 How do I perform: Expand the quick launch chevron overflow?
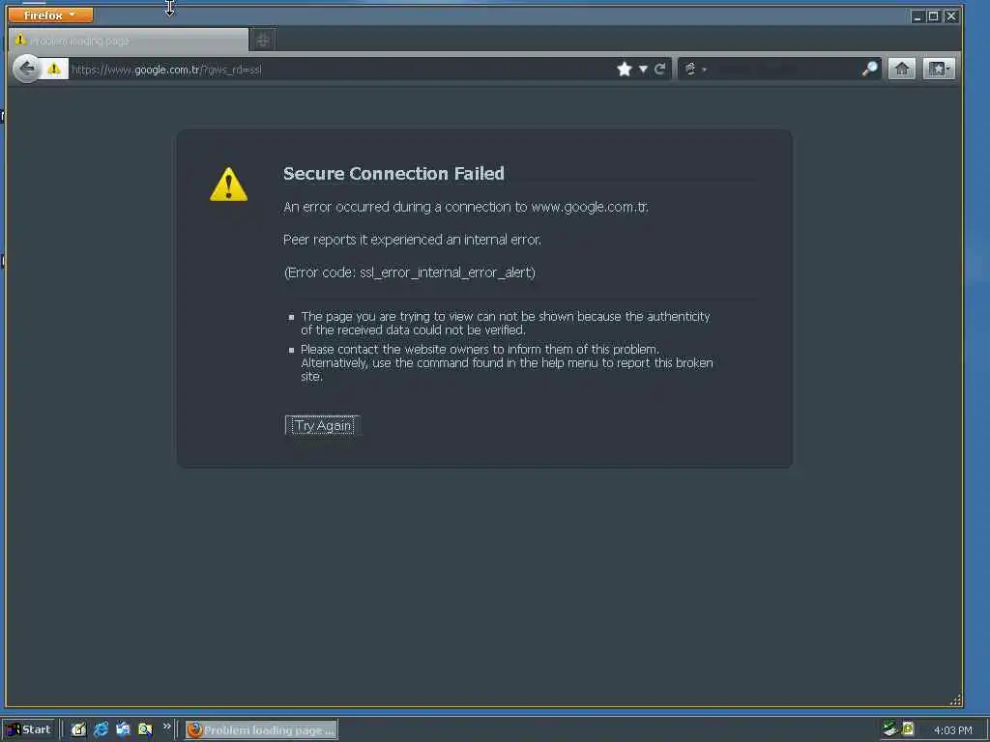(166, 727)
